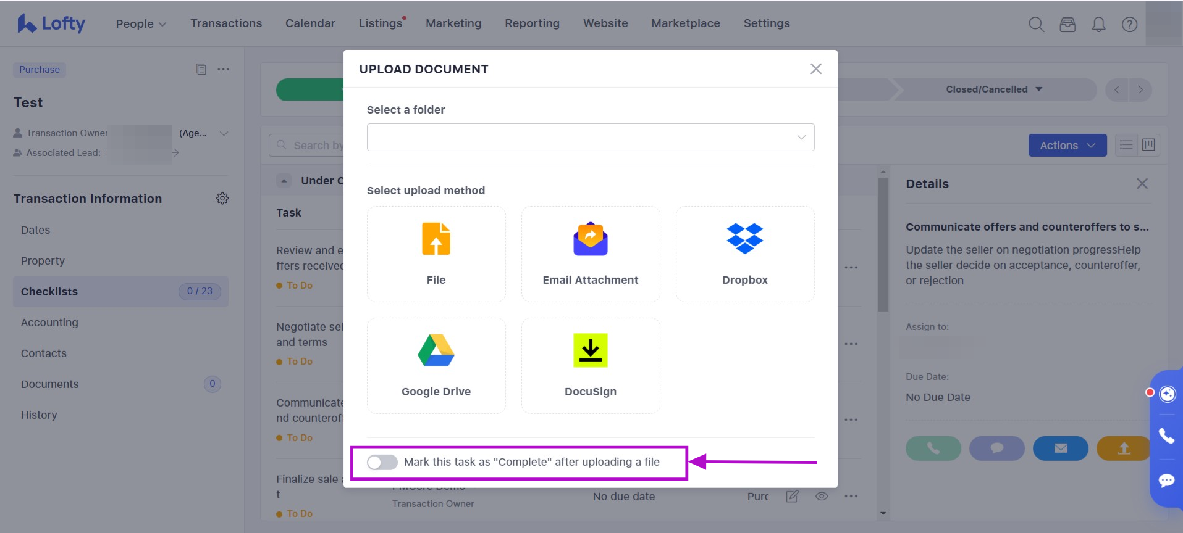Open the notifications bell
The height and width of the screenshot is (533, 1183).
click(1098, 24)
